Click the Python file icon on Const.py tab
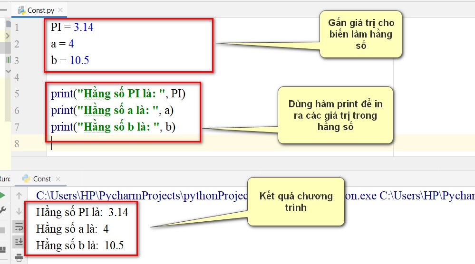 pos(21,10)
